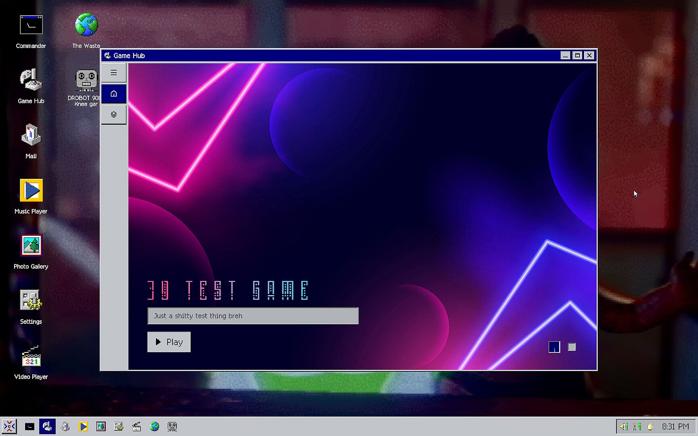Select the Home tab in the sidebar
Viewport: 698px width, 436px height.
[114, 94]
